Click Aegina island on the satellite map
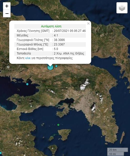This screenshot has width=130, height=156. tap(65, 134)
